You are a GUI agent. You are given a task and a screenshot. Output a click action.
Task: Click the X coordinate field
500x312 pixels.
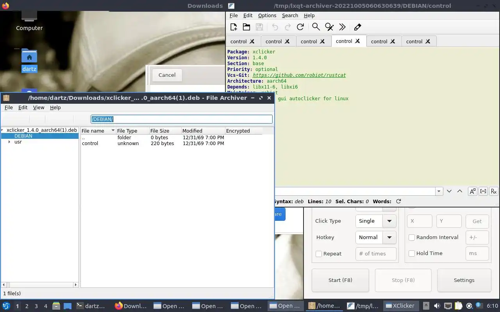click(x=420, y=221)
